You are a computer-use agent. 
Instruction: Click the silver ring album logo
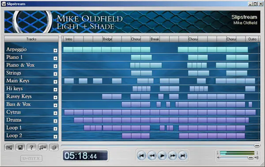click(x=32, y=22)
